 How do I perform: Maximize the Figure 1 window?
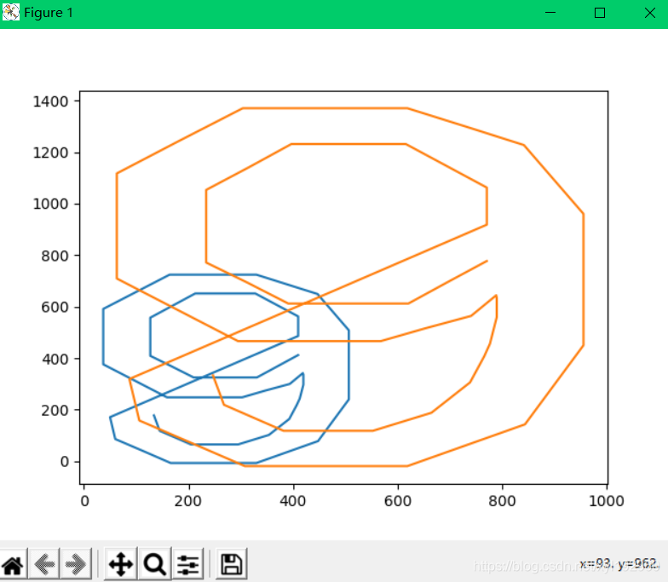coord(600,13)
